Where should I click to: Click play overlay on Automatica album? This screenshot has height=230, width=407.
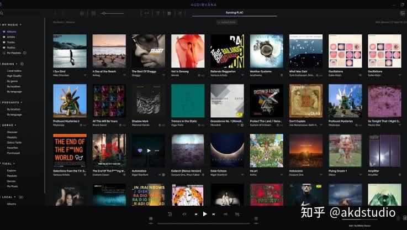coord(149,150)
